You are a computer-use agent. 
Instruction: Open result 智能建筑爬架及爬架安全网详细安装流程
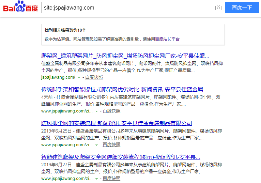click(x=121, y=157)
